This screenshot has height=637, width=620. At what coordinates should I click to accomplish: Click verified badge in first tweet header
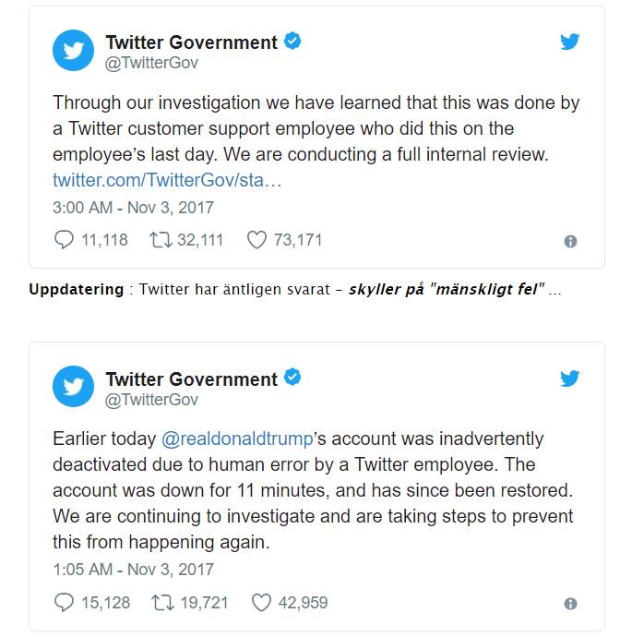[x=293, y=42]
